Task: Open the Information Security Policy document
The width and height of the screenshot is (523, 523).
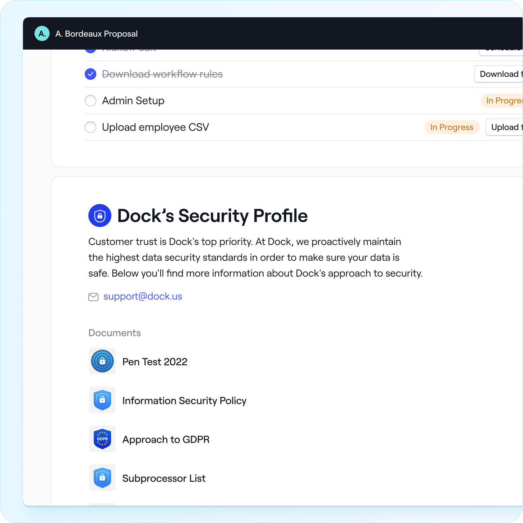Action: [184, 401]
